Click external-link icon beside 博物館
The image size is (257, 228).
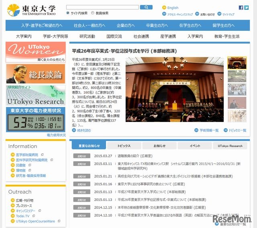coord(30,170)
